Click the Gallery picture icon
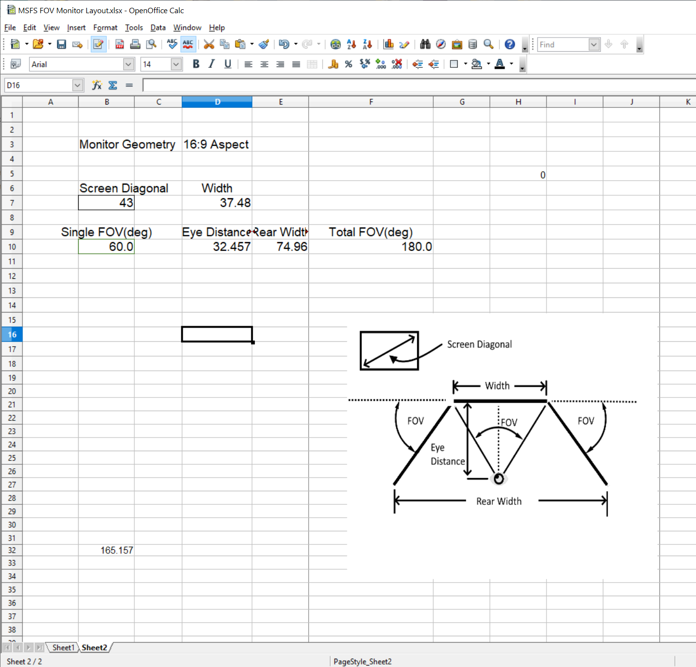Viewport: 696px width, 667px height. tap(457, 44)
